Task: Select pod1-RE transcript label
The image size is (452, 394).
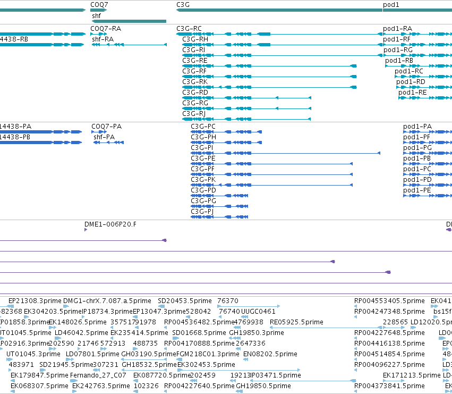Action: click(x=413, y=93)
